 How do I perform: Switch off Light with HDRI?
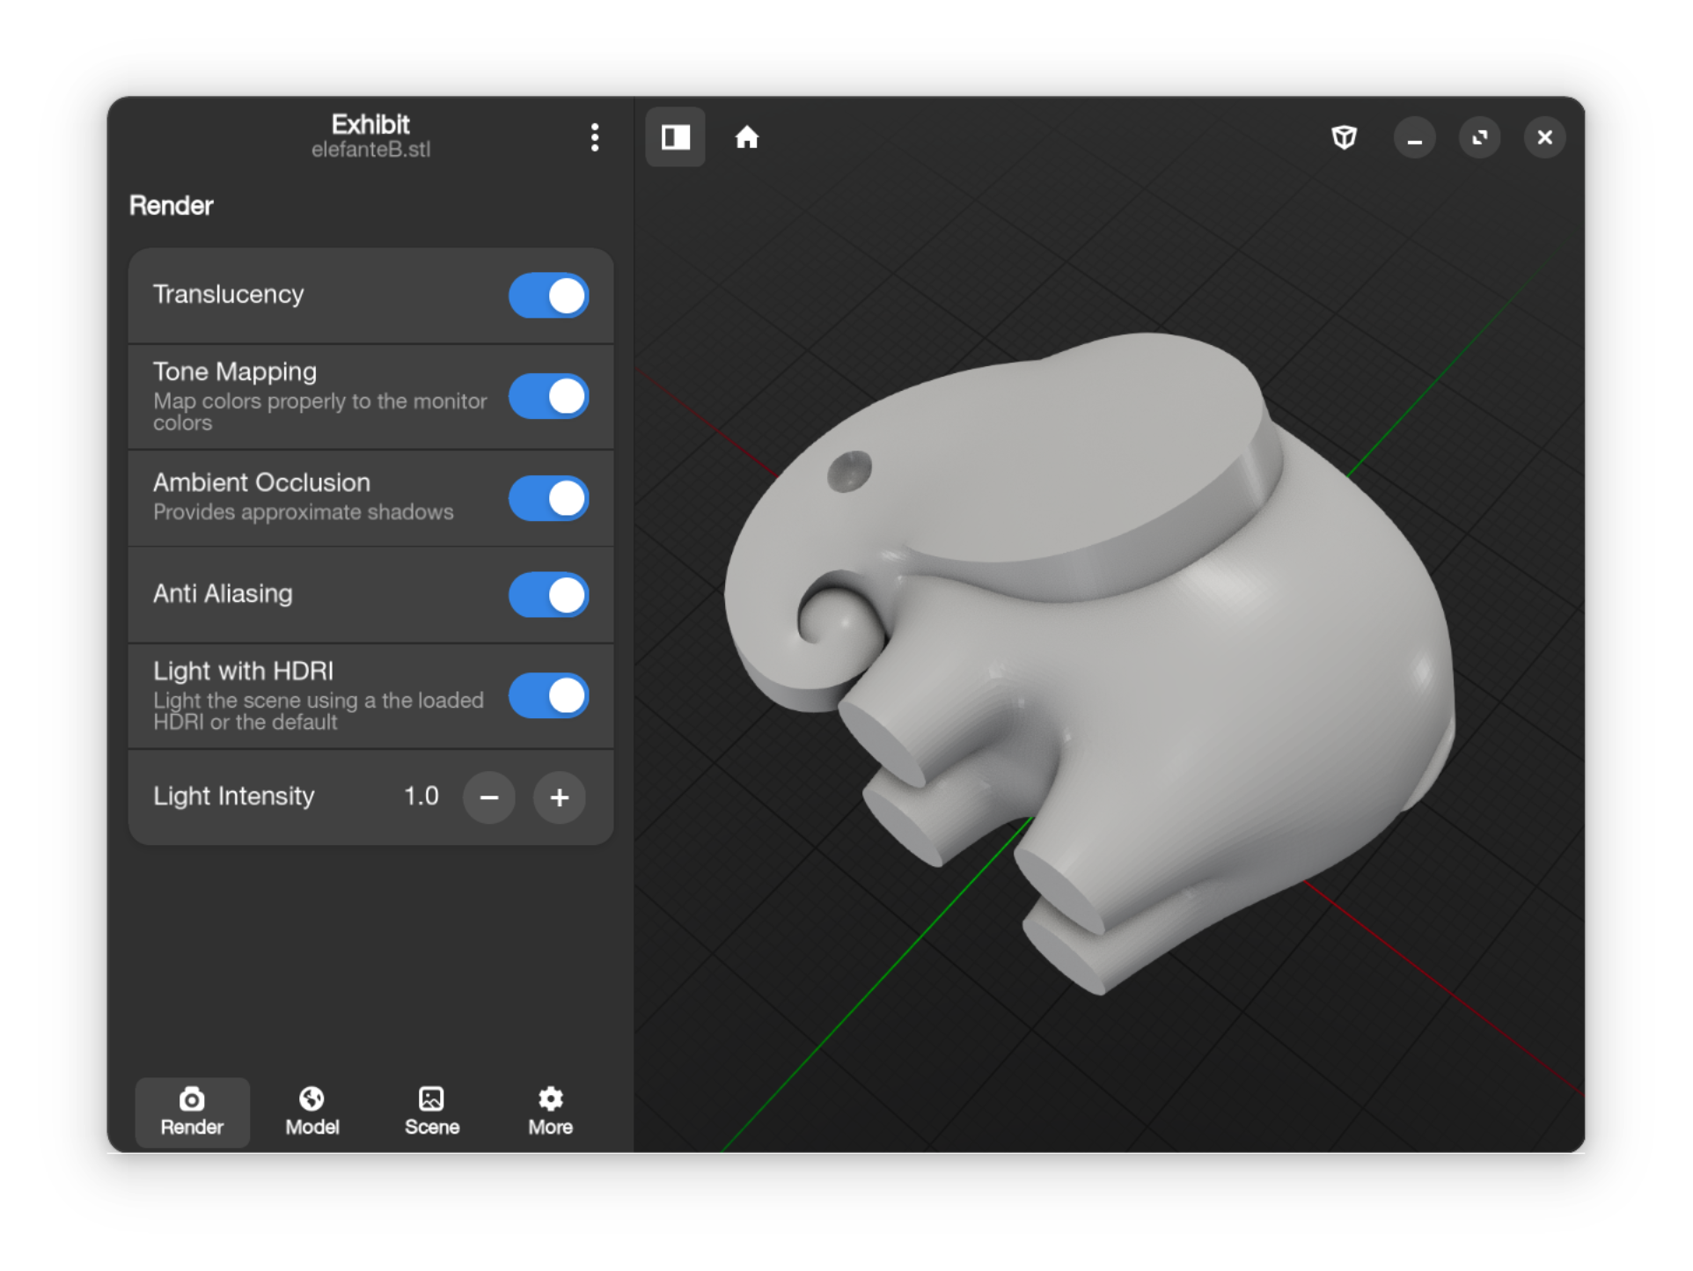548,695
